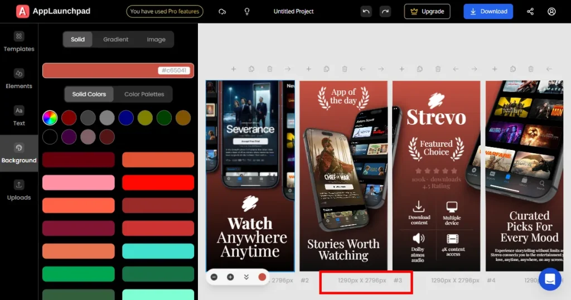Duplicate the Stories Worth Watching screen
This screenshot has width=571, height=300.
326,69
